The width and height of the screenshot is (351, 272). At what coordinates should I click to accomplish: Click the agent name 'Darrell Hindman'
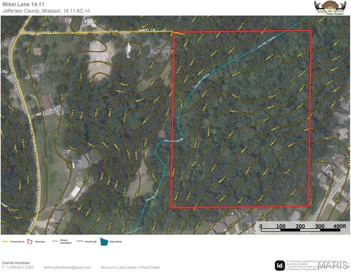(x=16, y=263)
